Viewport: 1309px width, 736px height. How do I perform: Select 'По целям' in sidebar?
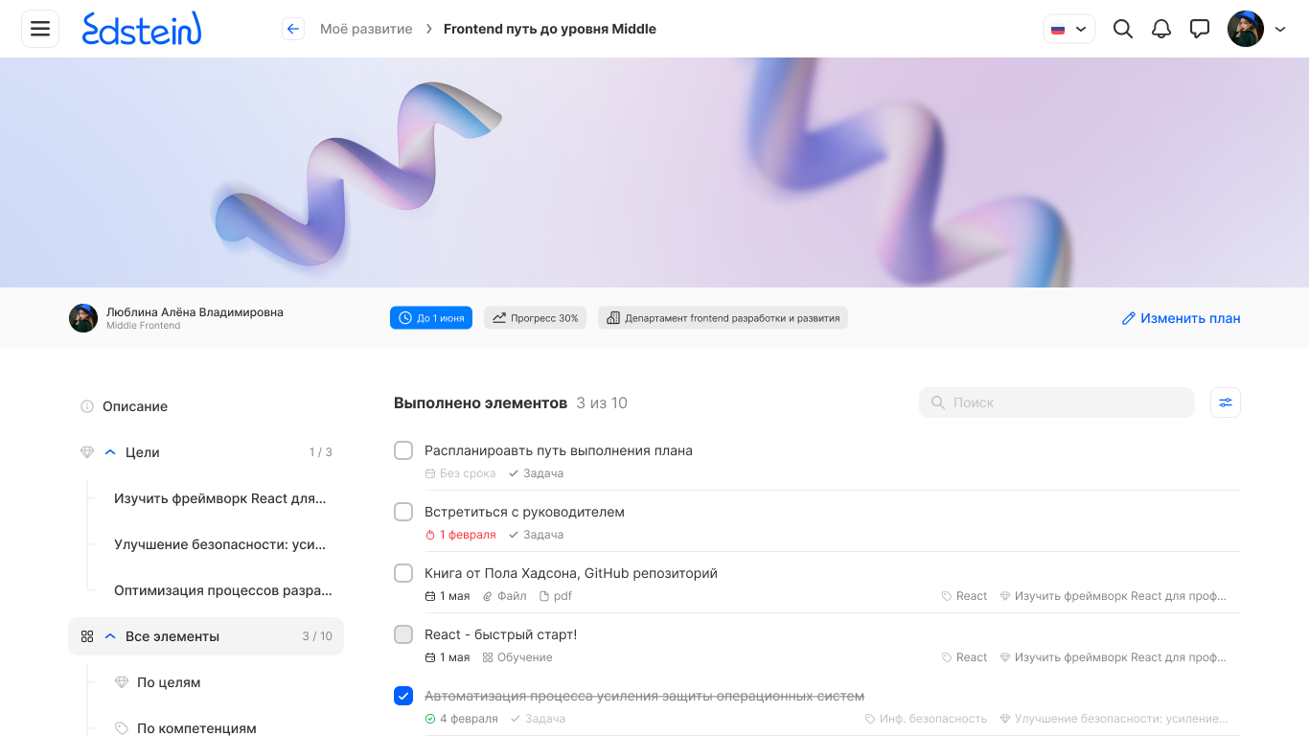169,682
